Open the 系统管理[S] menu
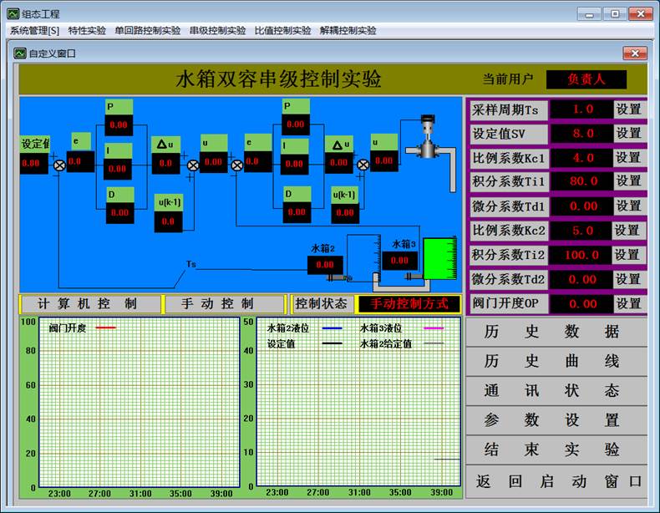Viewport: 660px width, 513px height. [x=34, y=31]
